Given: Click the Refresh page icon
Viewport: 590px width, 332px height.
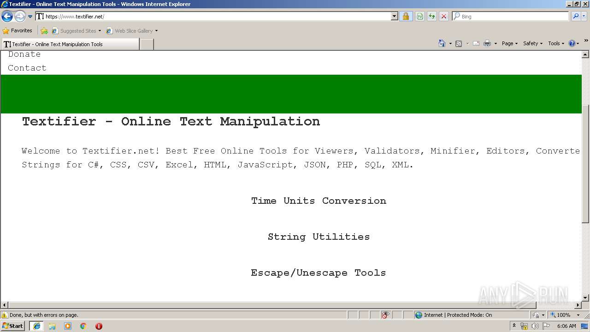Looking at the screenshot, I should [432, 17].
